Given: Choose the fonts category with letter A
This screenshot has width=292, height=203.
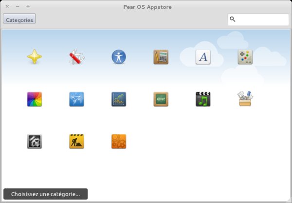Looking at the screenshot, I should [203, 57].
